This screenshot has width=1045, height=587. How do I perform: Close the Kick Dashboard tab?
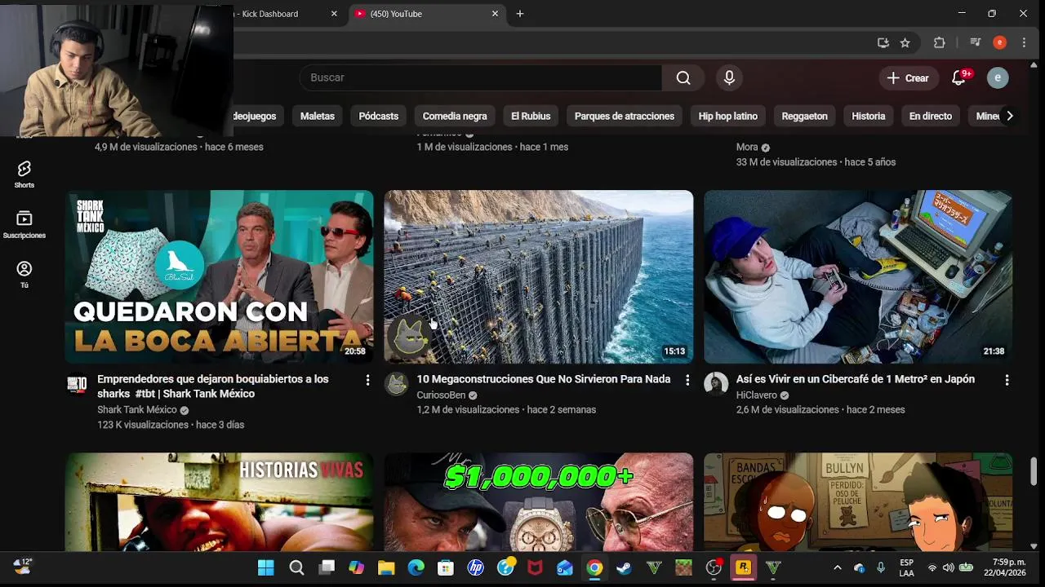coord(334,14)
